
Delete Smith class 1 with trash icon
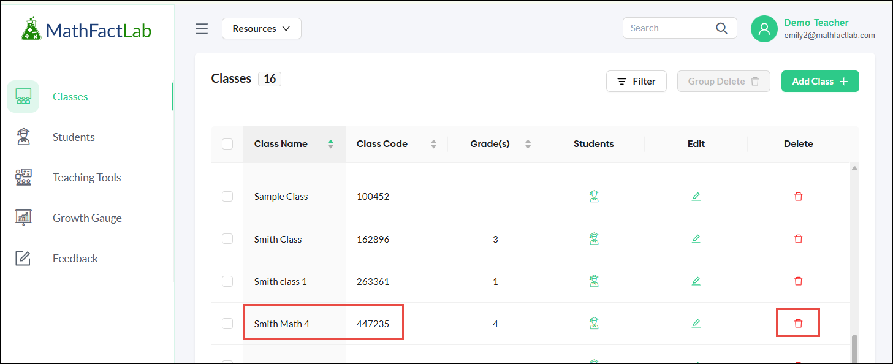point(798,281)
